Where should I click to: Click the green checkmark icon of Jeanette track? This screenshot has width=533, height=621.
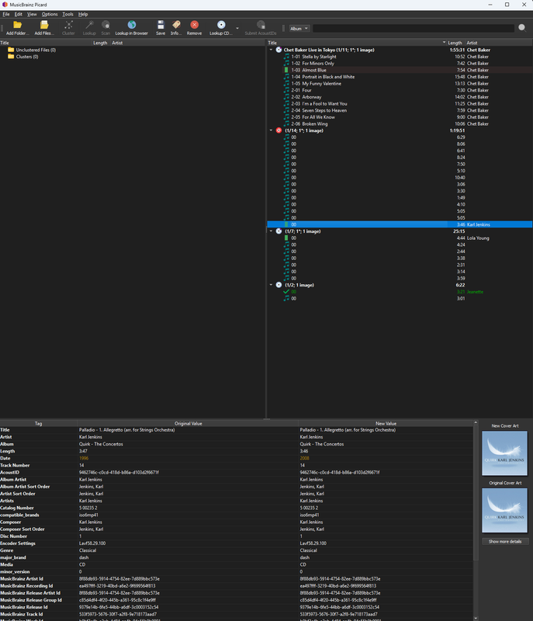point(286,292)
